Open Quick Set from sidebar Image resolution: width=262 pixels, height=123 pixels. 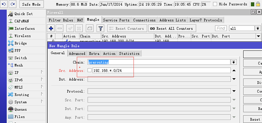(26, 14)
